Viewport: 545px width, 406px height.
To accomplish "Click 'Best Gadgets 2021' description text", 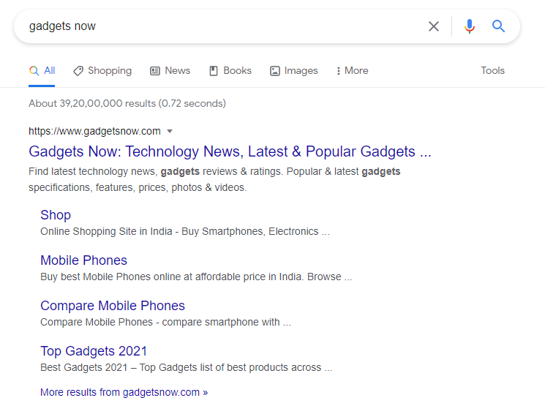I will [187, 367].
